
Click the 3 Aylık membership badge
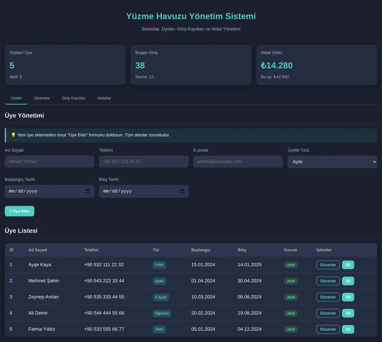click(x=161, y=297)
